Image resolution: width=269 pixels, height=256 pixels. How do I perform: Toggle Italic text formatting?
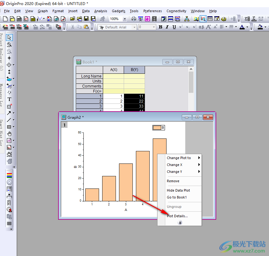tap(167, 27)
